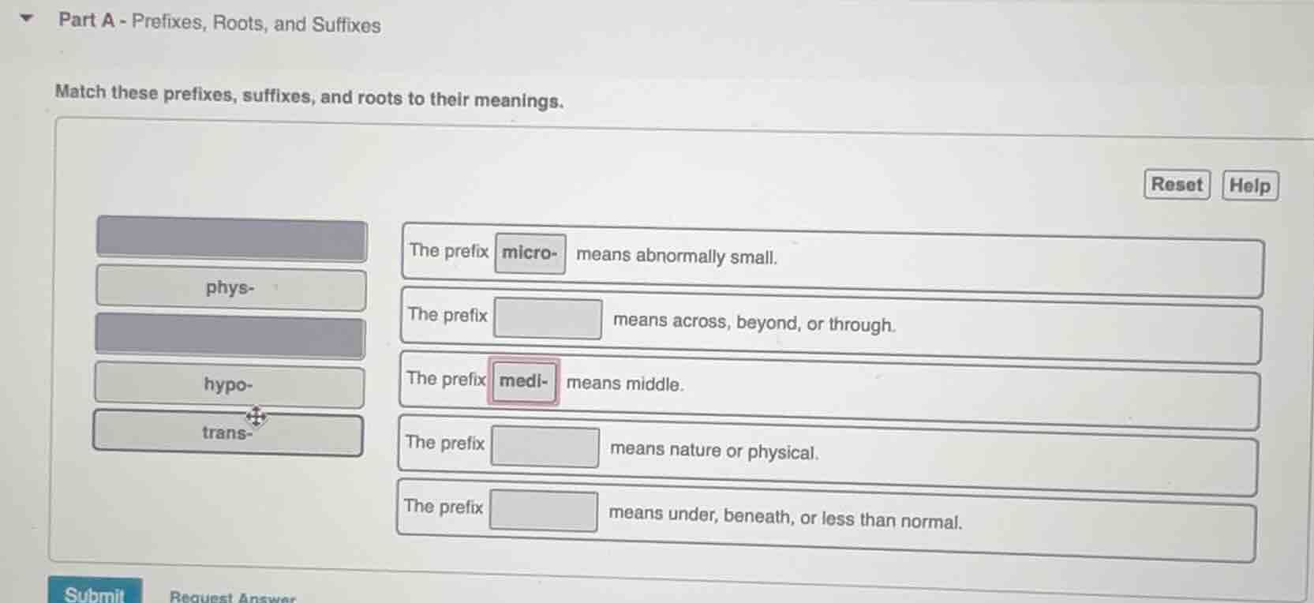Click the Submit button
Image resolution: width=1314 pixels, height=603 pixels.
(93, 594)
